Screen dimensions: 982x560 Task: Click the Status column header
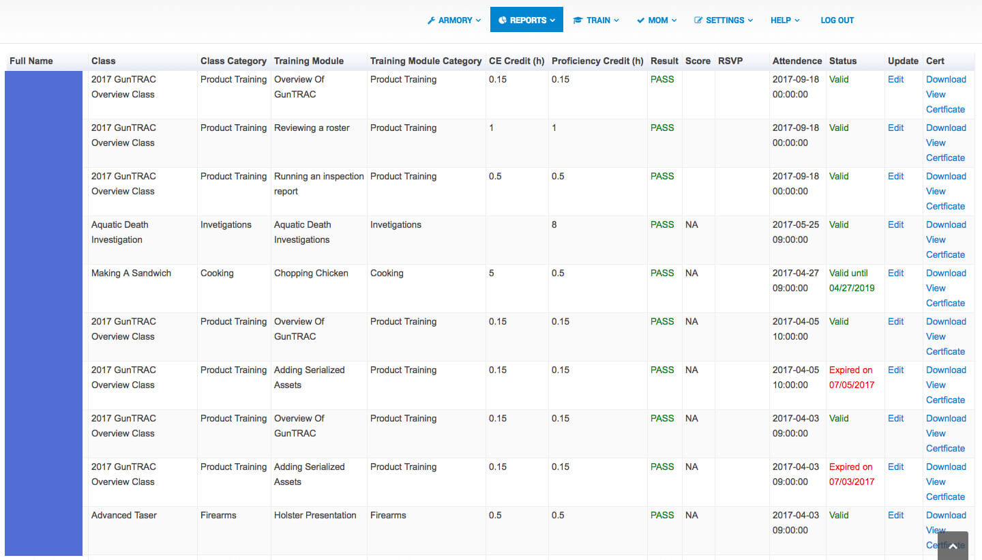tap(843, 61)
